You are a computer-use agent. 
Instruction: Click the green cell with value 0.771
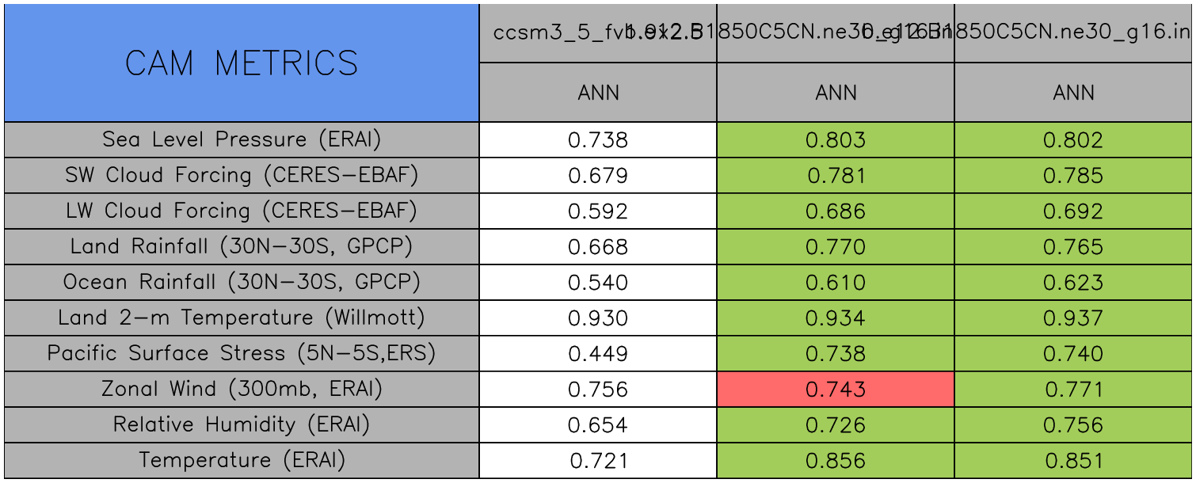click(x=1073, y=390)
